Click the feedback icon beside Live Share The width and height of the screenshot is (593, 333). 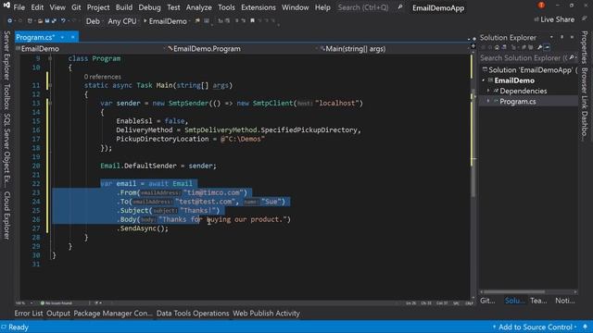[584, 18]
